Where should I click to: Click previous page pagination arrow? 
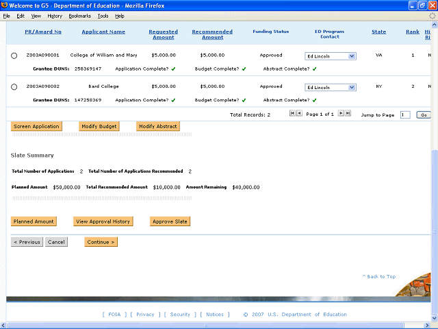pos(299,114)
